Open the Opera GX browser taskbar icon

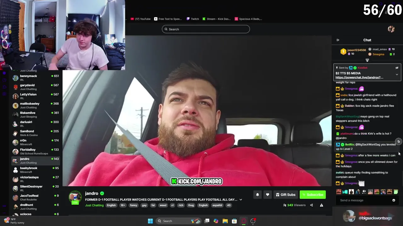click(x=244, y=221)
